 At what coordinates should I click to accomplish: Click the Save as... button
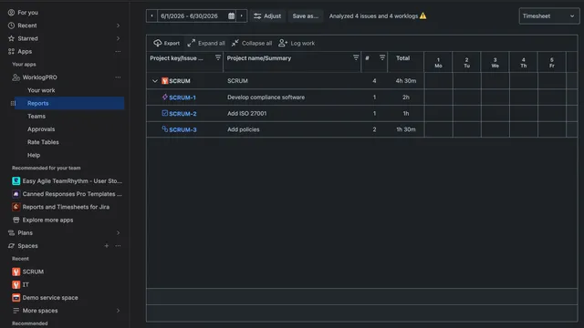coord(305,16)
